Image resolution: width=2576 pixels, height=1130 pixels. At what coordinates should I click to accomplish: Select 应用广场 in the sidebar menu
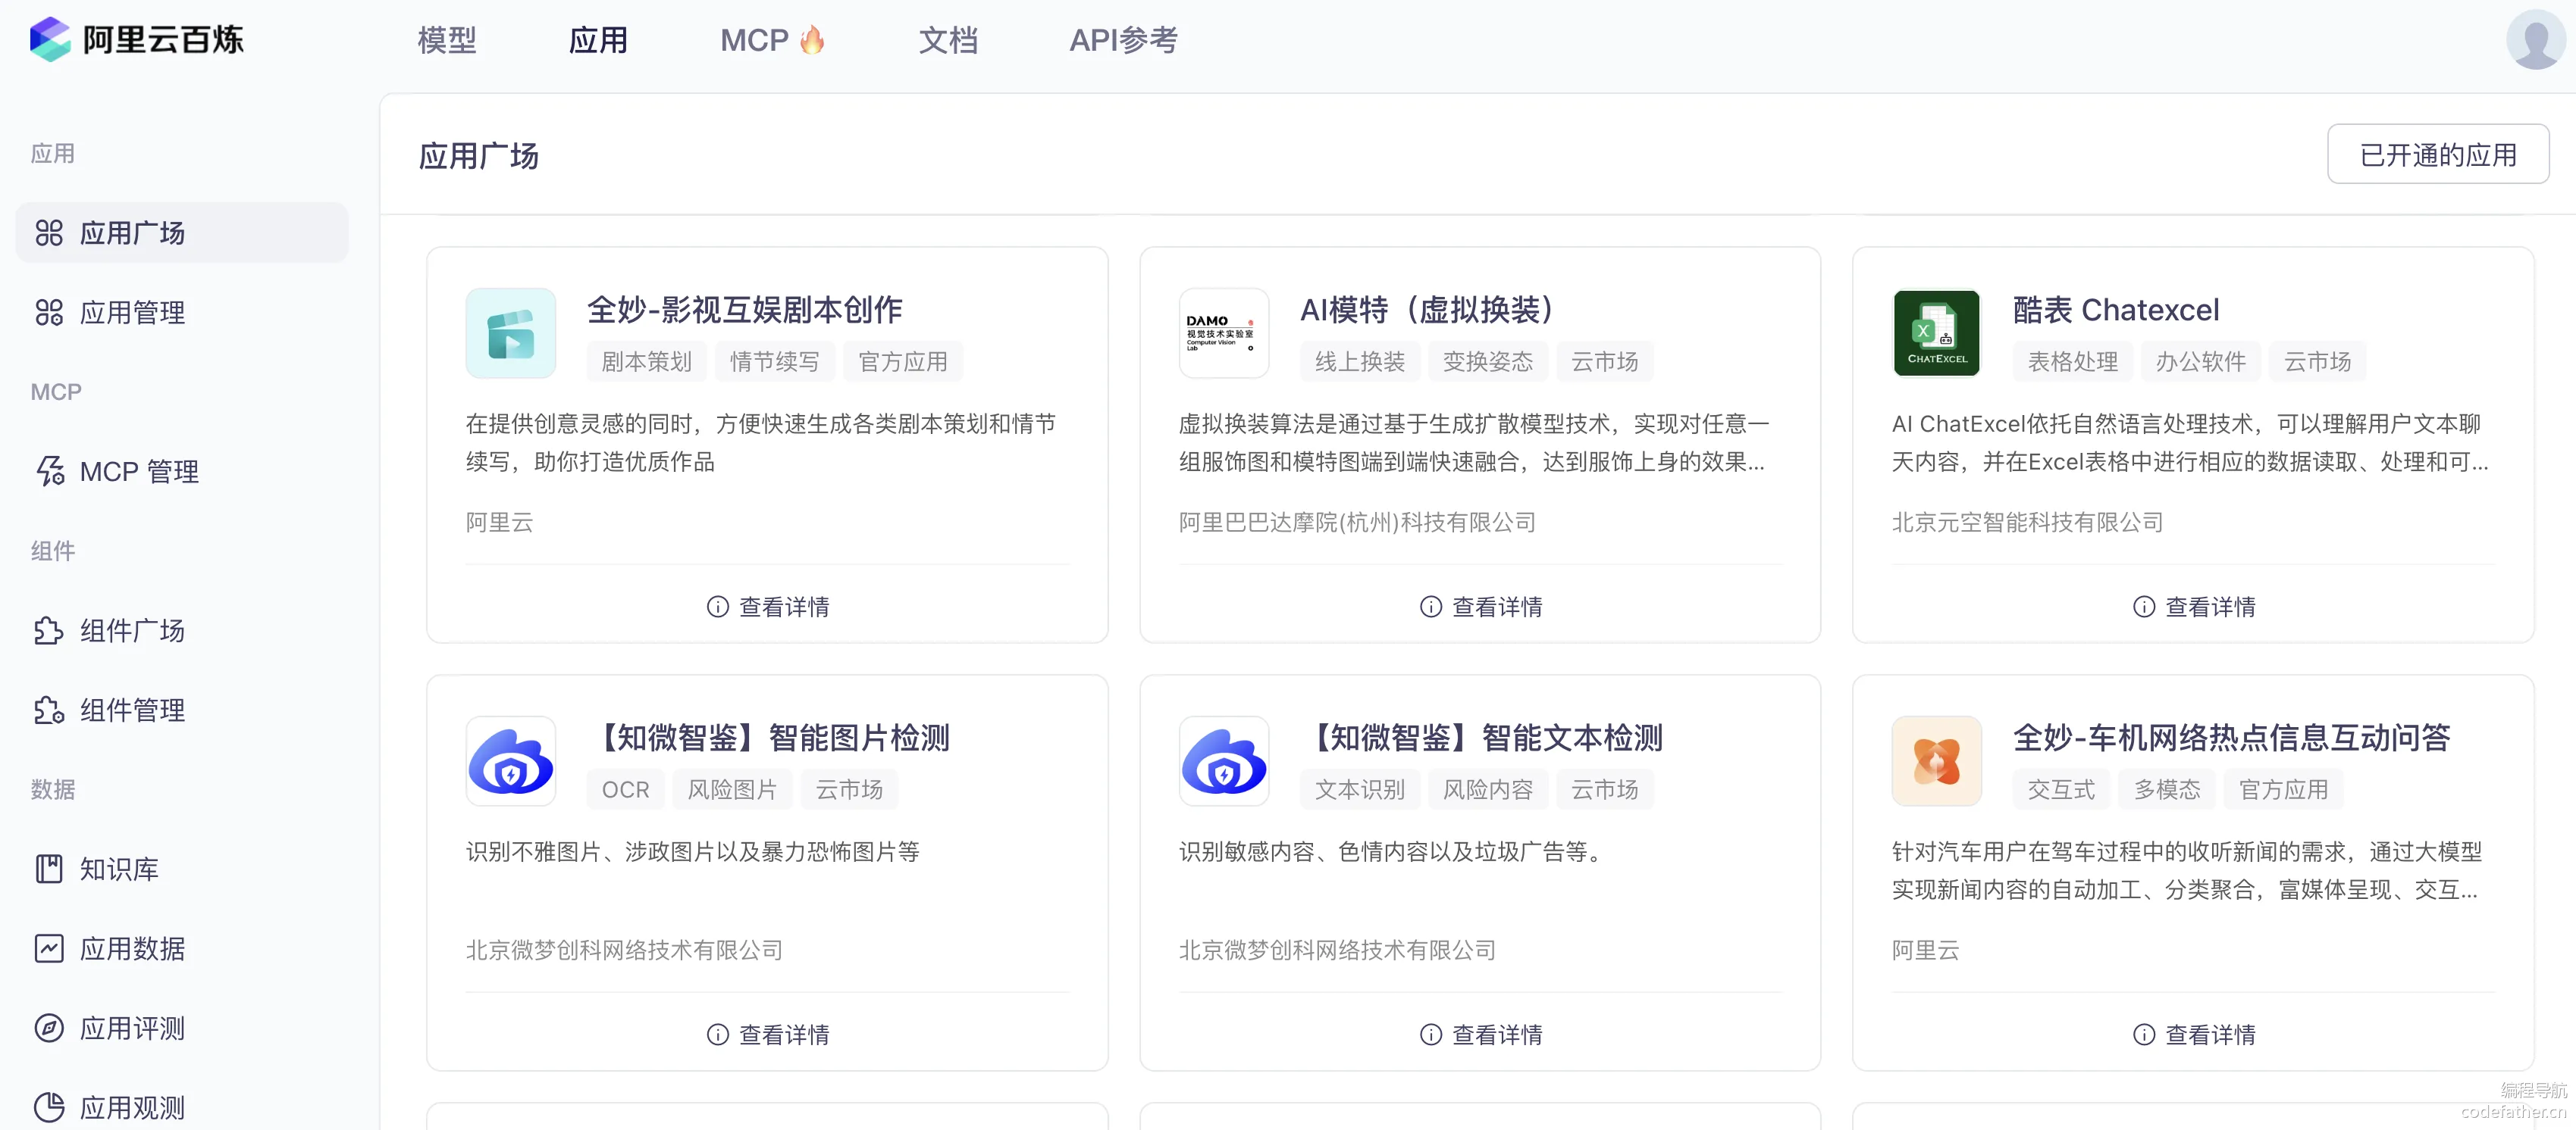pos(182,233)
